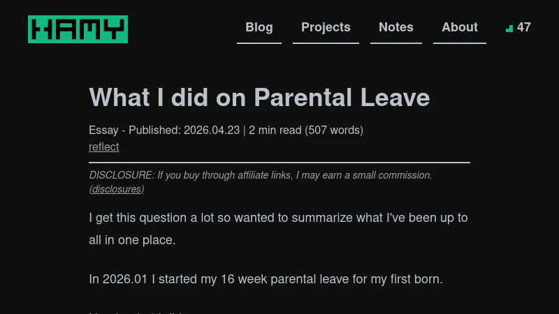The image size is (559, 314).
Task: Go to the Projects nav tab
Action: point(326,27)
